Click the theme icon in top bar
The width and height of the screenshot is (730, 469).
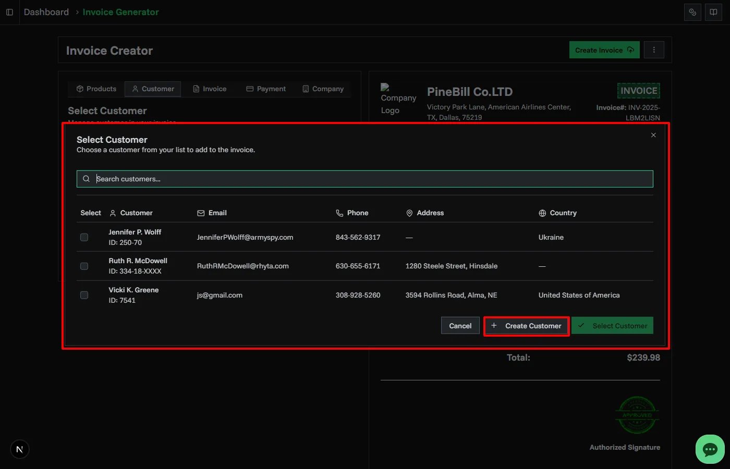tap(692, 12)
